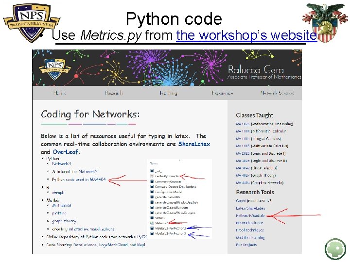Click the NPS shield logo at slide top-left
The width and height of the screenshot is (350, 262).
pos(32,22)
